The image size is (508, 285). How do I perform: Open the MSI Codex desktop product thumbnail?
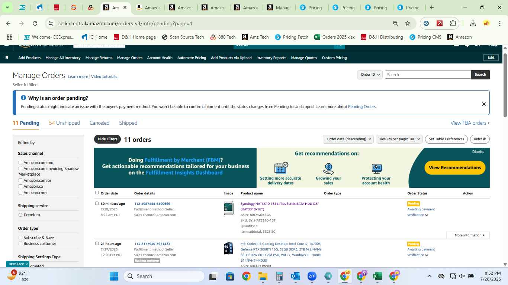228,248
